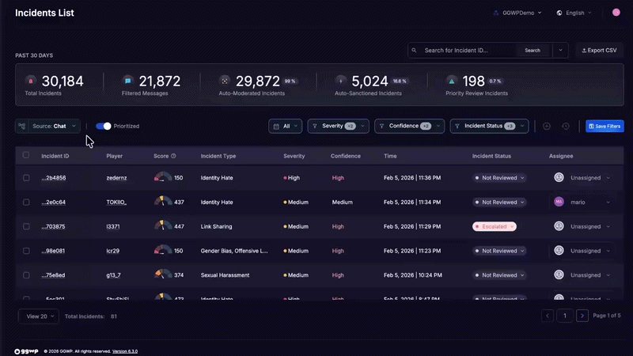Click mario's assignee avatar icon
Viewport: 633px width, 356px height.
pyautogui.click(x=559, y=202)
